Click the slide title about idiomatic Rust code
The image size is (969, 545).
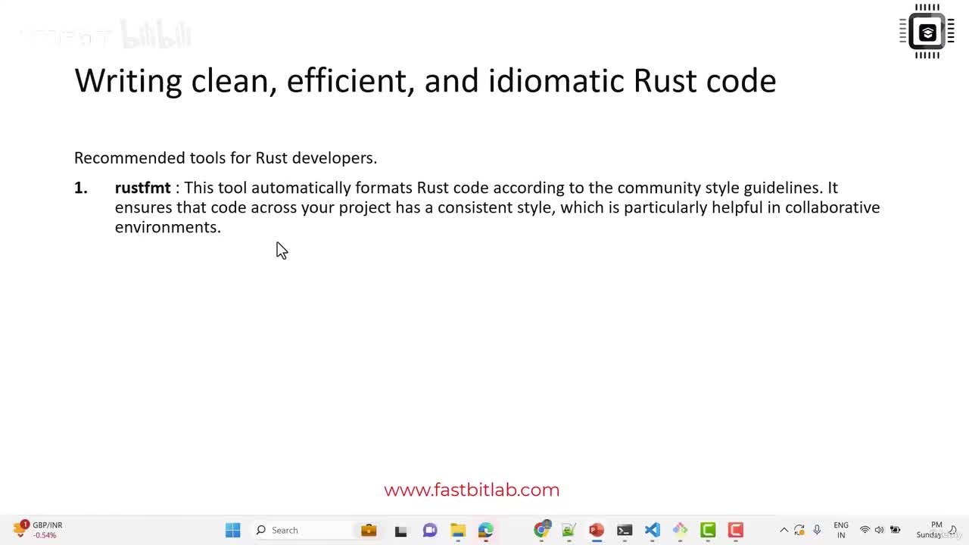click(425, 81)
